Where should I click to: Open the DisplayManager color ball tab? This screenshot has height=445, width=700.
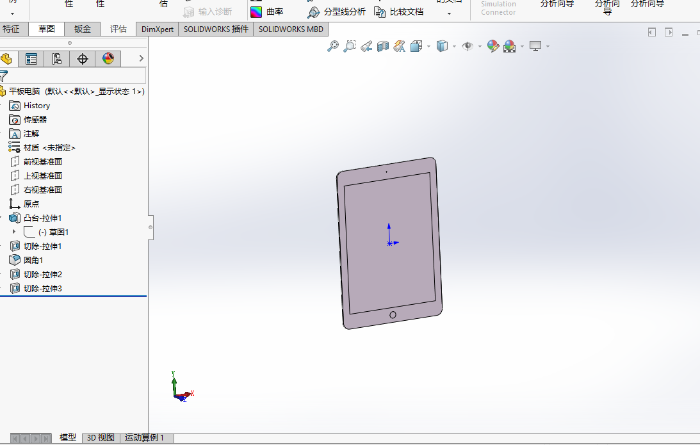tap(108, 59)
